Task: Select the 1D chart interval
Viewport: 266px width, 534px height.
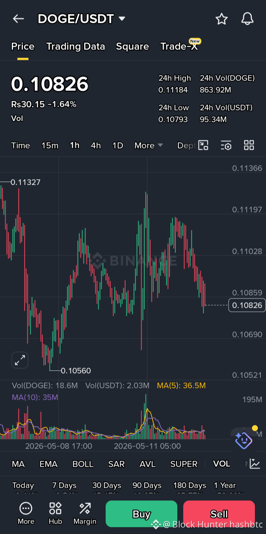Action: tap(117, 146)
